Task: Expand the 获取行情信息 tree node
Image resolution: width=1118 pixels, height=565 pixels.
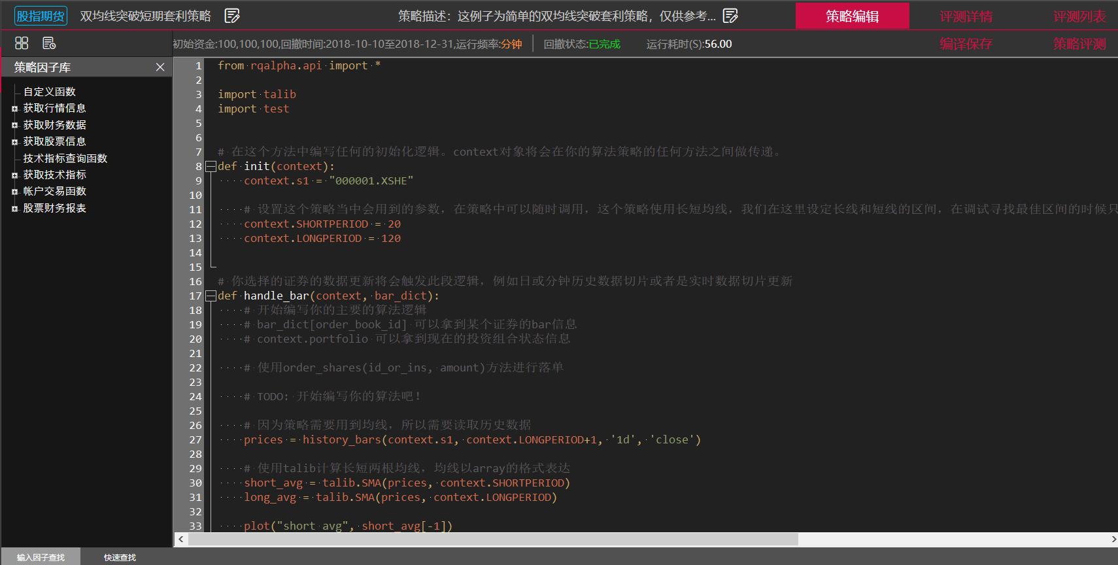Action: click(14, 109)
